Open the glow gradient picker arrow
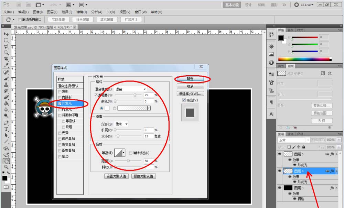344x208 pixels. [x=149, y=108]
